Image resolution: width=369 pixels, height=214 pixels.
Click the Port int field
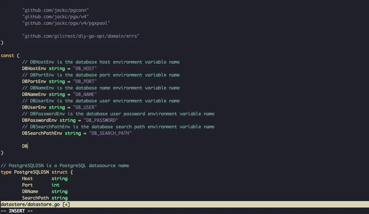[x=41, y=185]
